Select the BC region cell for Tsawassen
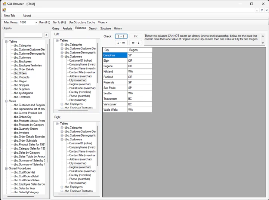269x200 pixels. click(140, 99)
